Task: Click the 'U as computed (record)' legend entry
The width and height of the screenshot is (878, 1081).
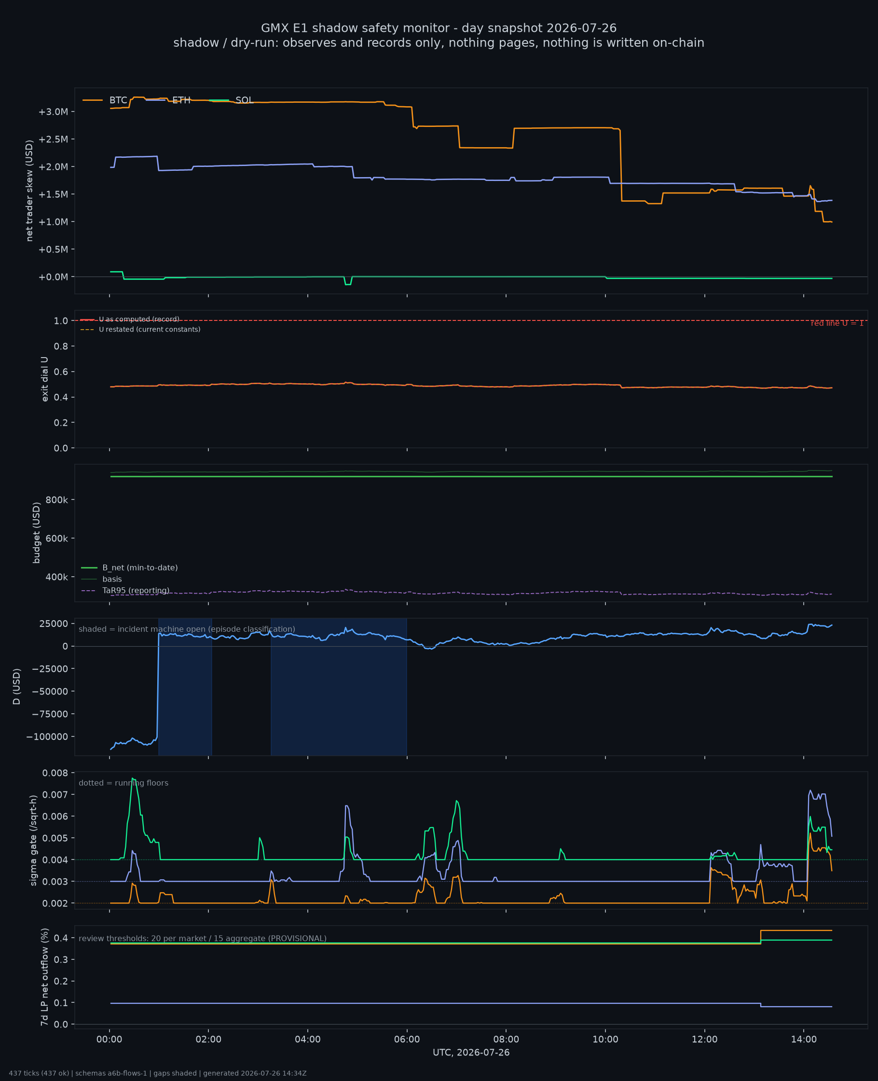Action: (x=139, y=319)
